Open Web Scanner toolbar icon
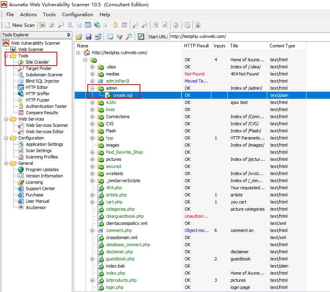The height and width of the screenshot is (292, 330). pyautogui.click(x=43, y=25)
